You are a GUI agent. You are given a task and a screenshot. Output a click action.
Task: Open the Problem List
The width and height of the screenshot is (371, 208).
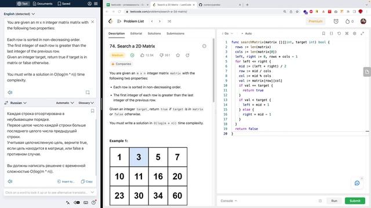(130, 21)
